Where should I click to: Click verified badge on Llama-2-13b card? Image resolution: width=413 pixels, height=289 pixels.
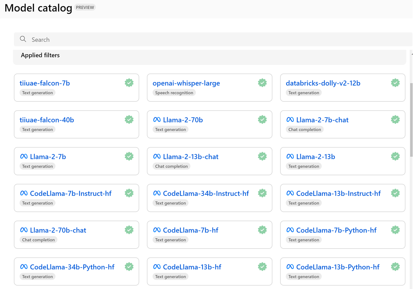click(x=395, y=156)
